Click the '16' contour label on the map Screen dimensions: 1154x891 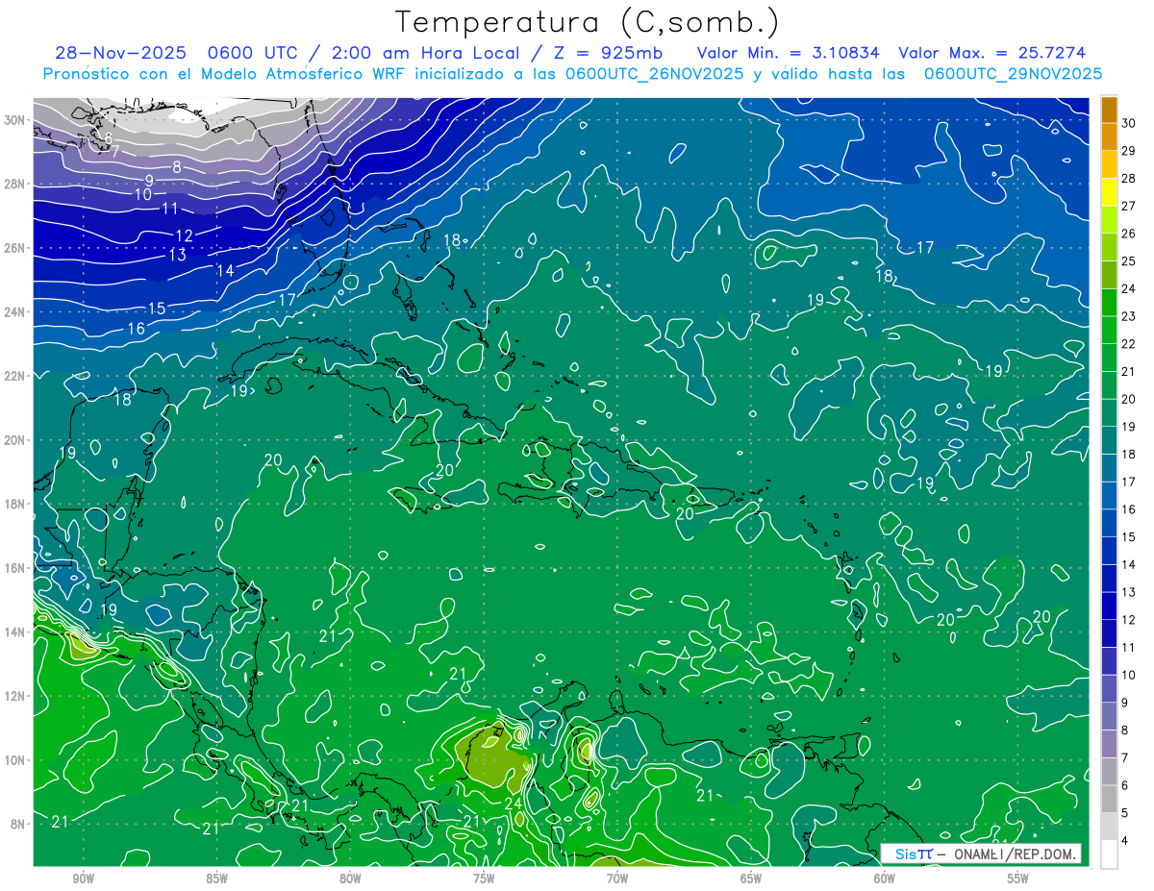coord(136,329)
